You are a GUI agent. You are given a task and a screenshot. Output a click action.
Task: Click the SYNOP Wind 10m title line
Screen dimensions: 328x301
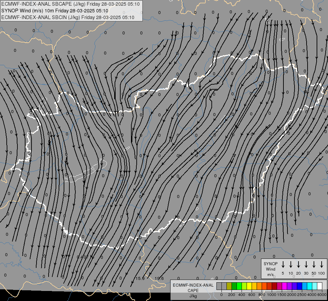click(55, 11)
